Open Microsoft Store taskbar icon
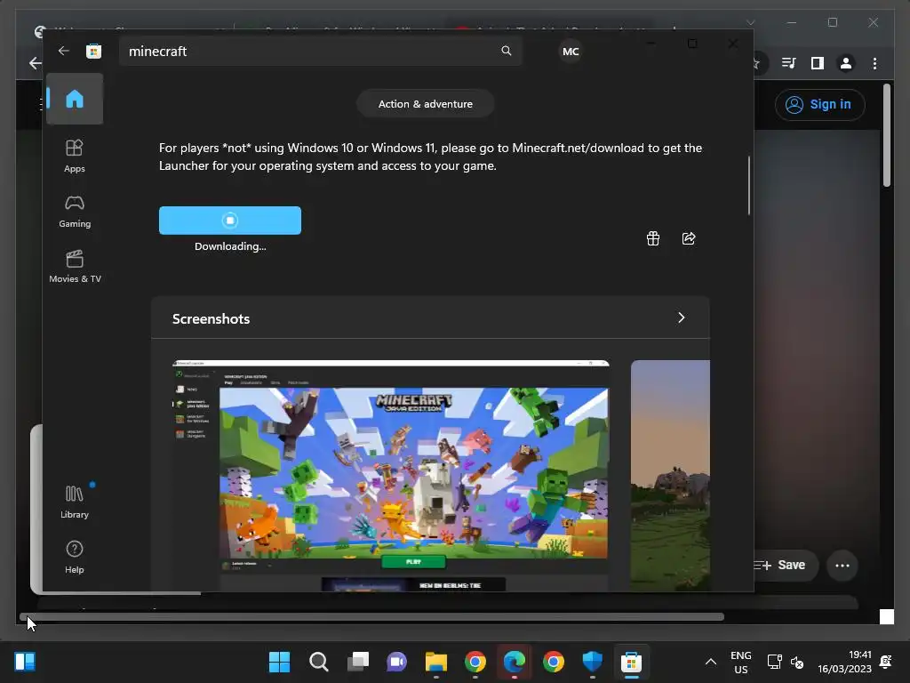This screenshot has height=683, width=910. click(x=632, y=662)
